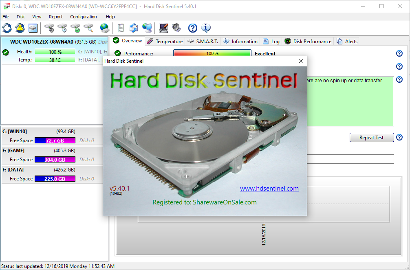The height and width of the screenshot is (270, 410).
Task: Switch to the S.M.A.R.T. tab
Action: coord(203,41)
